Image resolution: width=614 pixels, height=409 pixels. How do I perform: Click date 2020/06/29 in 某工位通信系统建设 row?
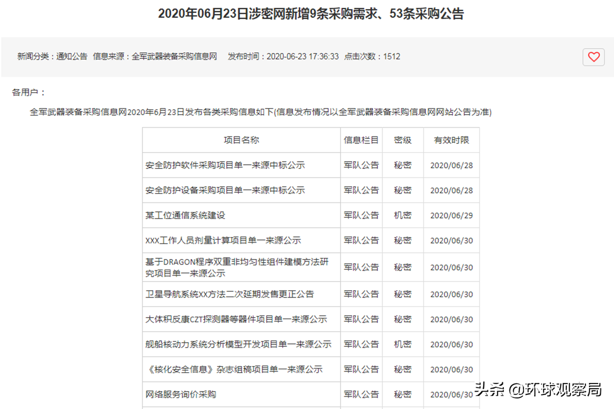click(x=452, y=216)
